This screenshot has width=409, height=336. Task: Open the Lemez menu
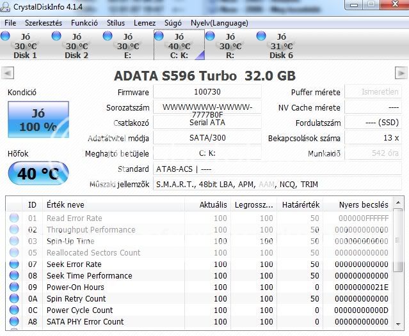(145, 22)
